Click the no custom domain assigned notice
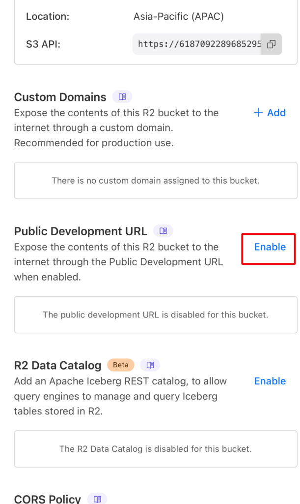This screenshot has width=300, height=504. [156, 181]
